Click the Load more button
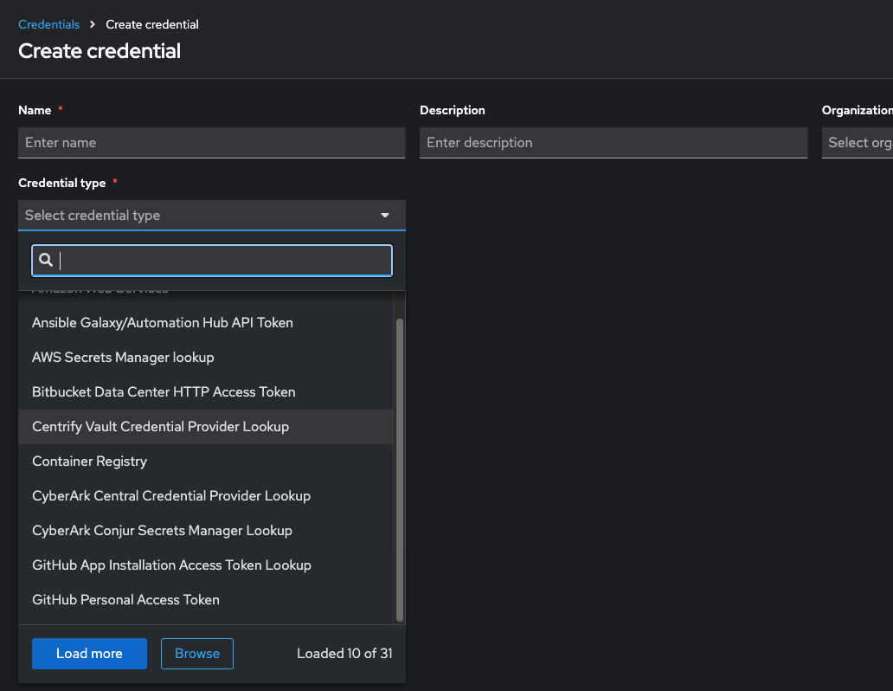The height and width of the screenshot is (691, 893). pos(89,654)
